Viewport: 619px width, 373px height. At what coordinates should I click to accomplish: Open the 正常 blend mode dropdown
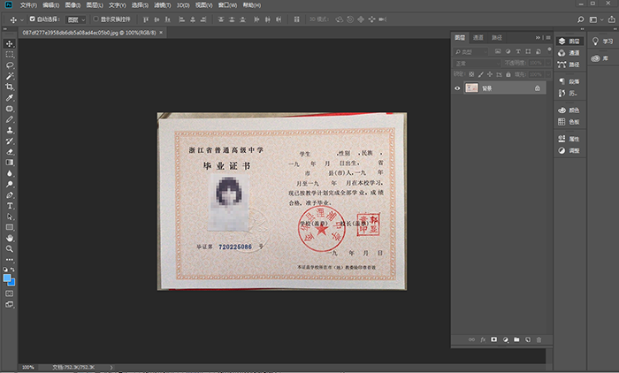477,63
